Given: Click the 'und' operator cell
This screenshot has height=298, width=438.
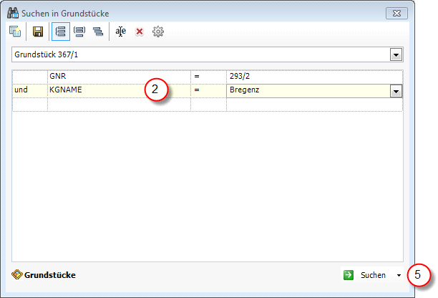Looking at the screenshot, I should coord(30,91).
